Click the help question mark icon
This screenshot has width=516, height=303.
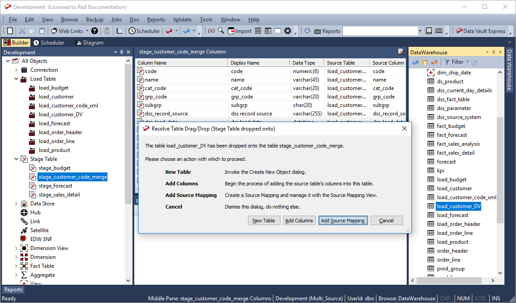coord(95,31)
